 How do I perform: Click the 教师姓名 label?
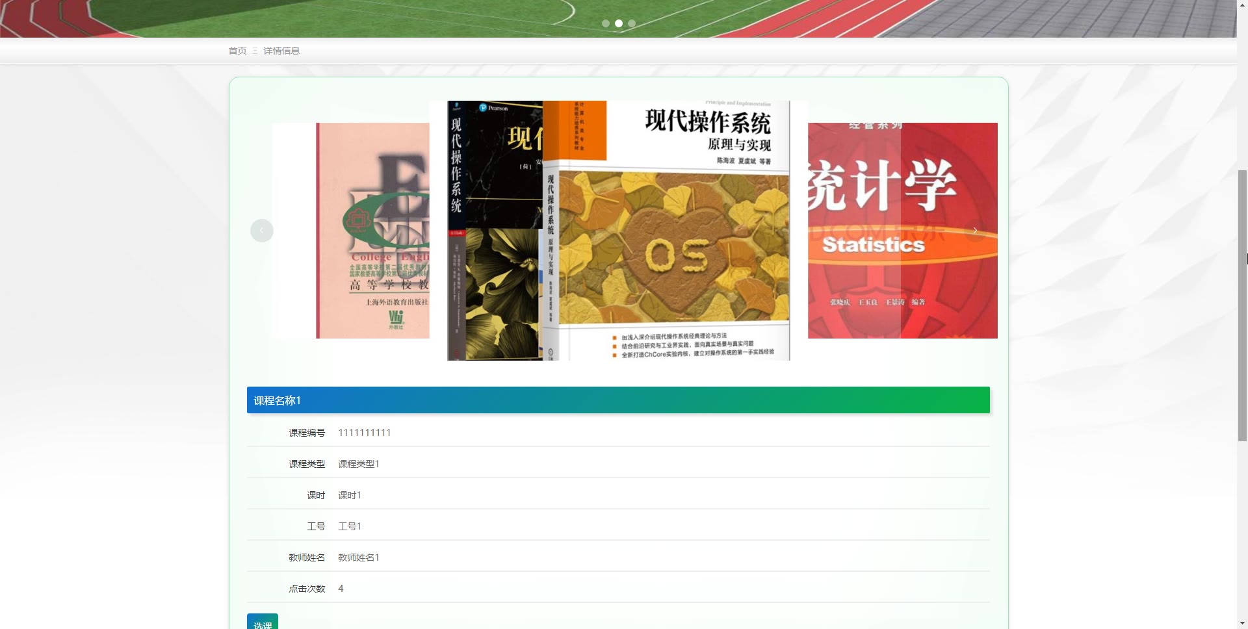pos(307,558)
